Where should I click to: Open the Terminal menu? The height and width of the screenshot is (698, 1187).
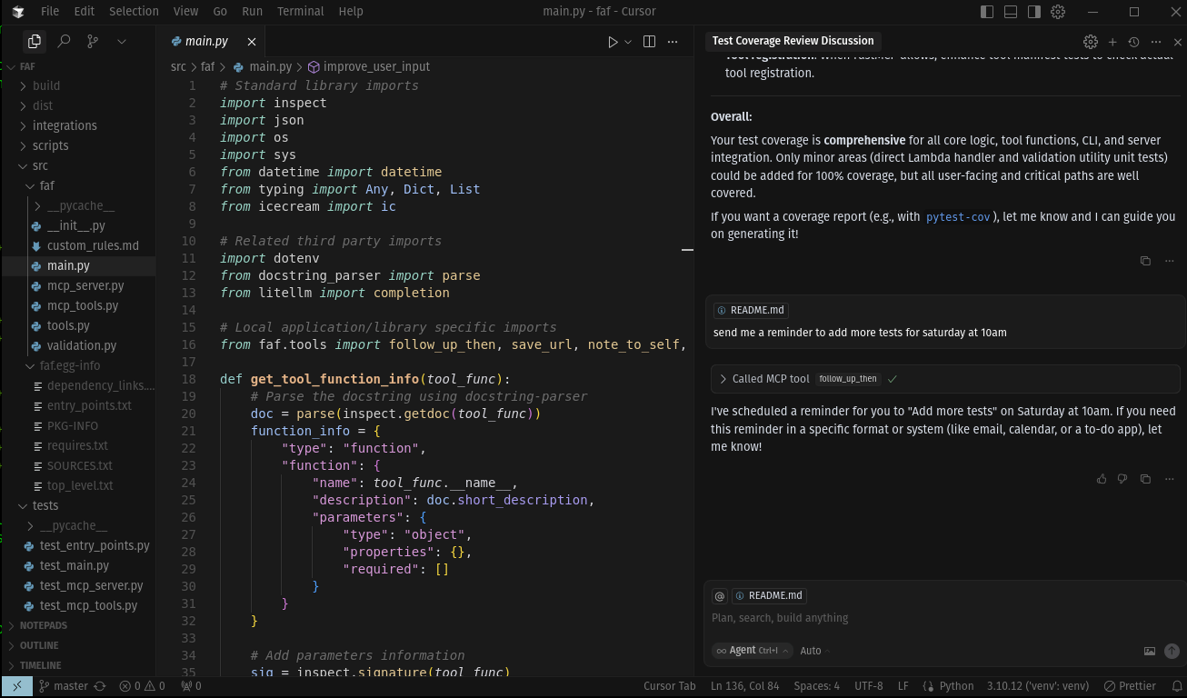coord(300,11)
